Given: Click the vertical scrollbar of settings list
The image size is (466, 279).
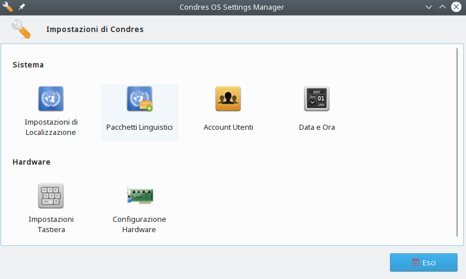Looking at the screenshot, I should pos(457,143).
